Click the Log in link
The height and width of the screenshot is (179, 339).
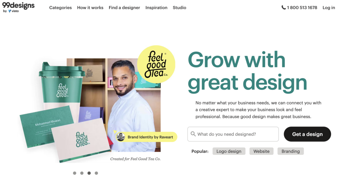click(329, 8)
